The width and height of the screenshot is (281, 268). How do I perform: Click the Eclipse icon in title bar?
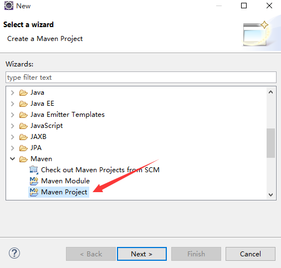9,6
